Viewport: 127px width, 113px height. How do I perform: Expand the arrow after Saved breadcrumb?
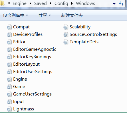click(x=51, y=3)
